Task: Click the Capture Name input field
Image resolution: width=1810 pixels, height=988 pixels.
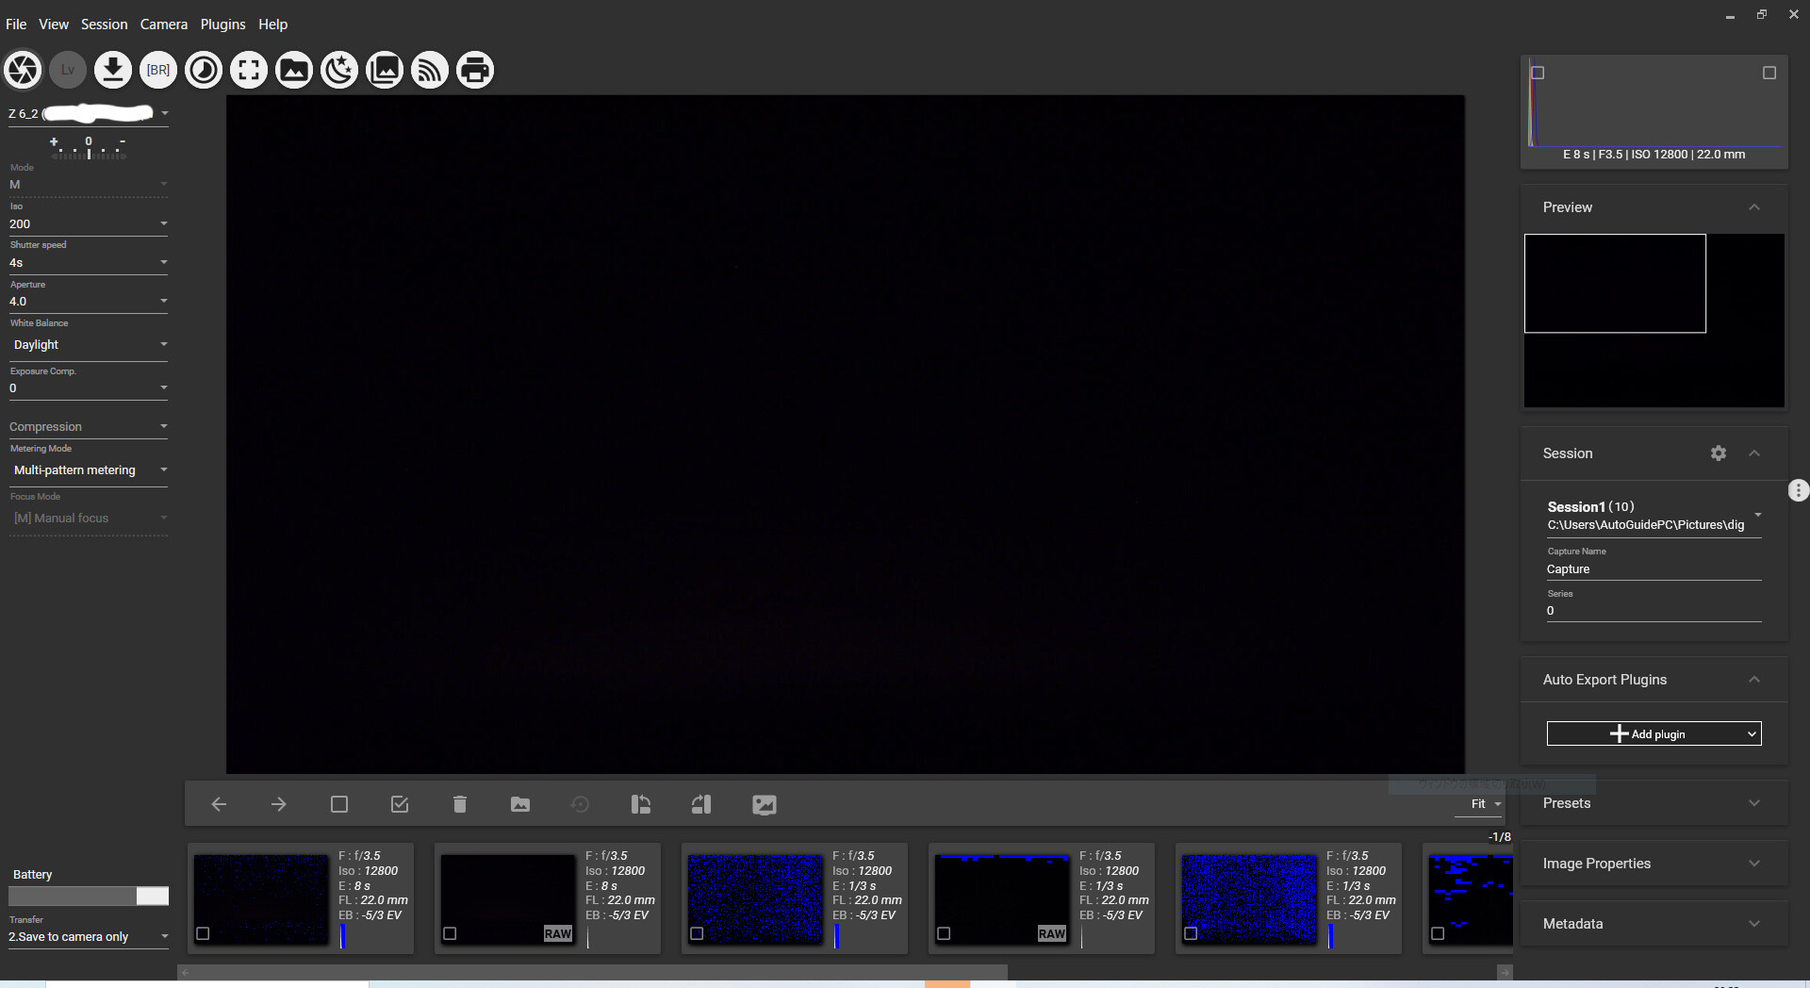Action: point(1654,569)
